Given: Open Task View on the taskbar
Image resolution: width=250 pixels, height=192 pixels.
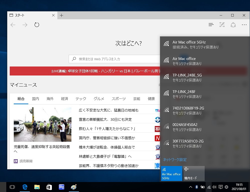Looking at the screenshot, I should pyautogui.click(x=12, y=187).
